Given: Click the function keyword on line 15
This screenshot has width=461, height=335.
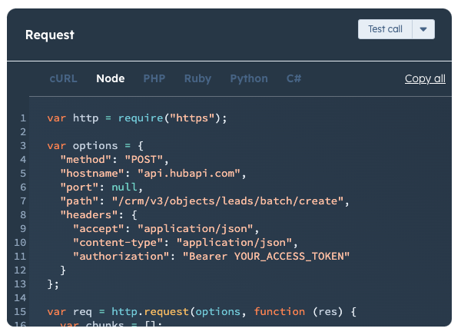Looking at the screenshot, I should tap(280, 312).
